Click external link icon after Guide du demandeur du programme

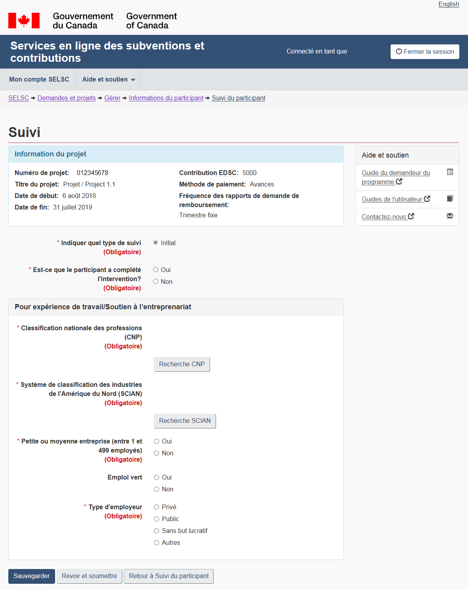point(399,181)
